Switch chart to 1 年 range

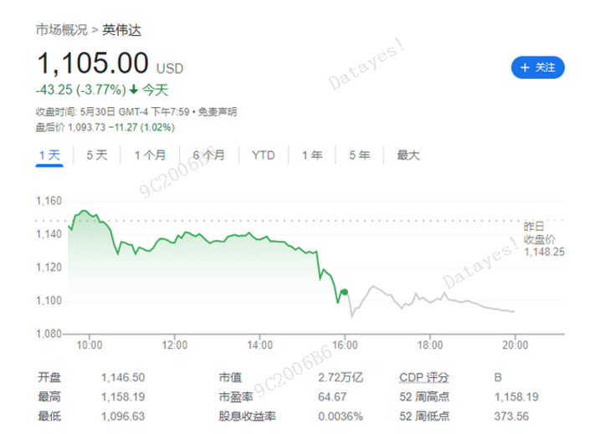(312, 155)
